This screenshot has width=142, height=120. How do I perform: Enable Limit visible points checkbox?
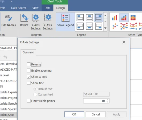[29, 101]
